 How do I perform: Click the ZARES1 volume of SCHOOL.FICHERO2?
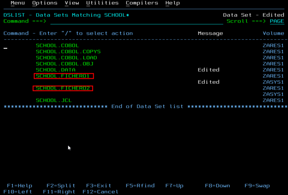[273, 88]
